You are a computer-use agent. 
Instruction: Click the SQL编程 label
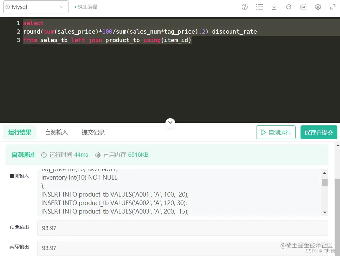coord(87,7)
